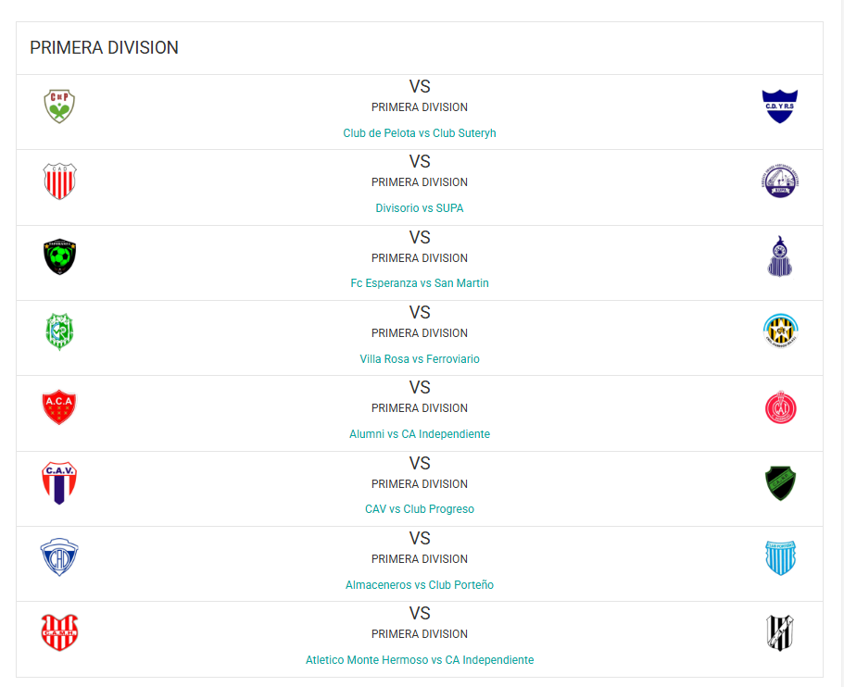Click the Club Suteryh blue shield logo
The image size is (844, 687).
(x=780, y=106)
